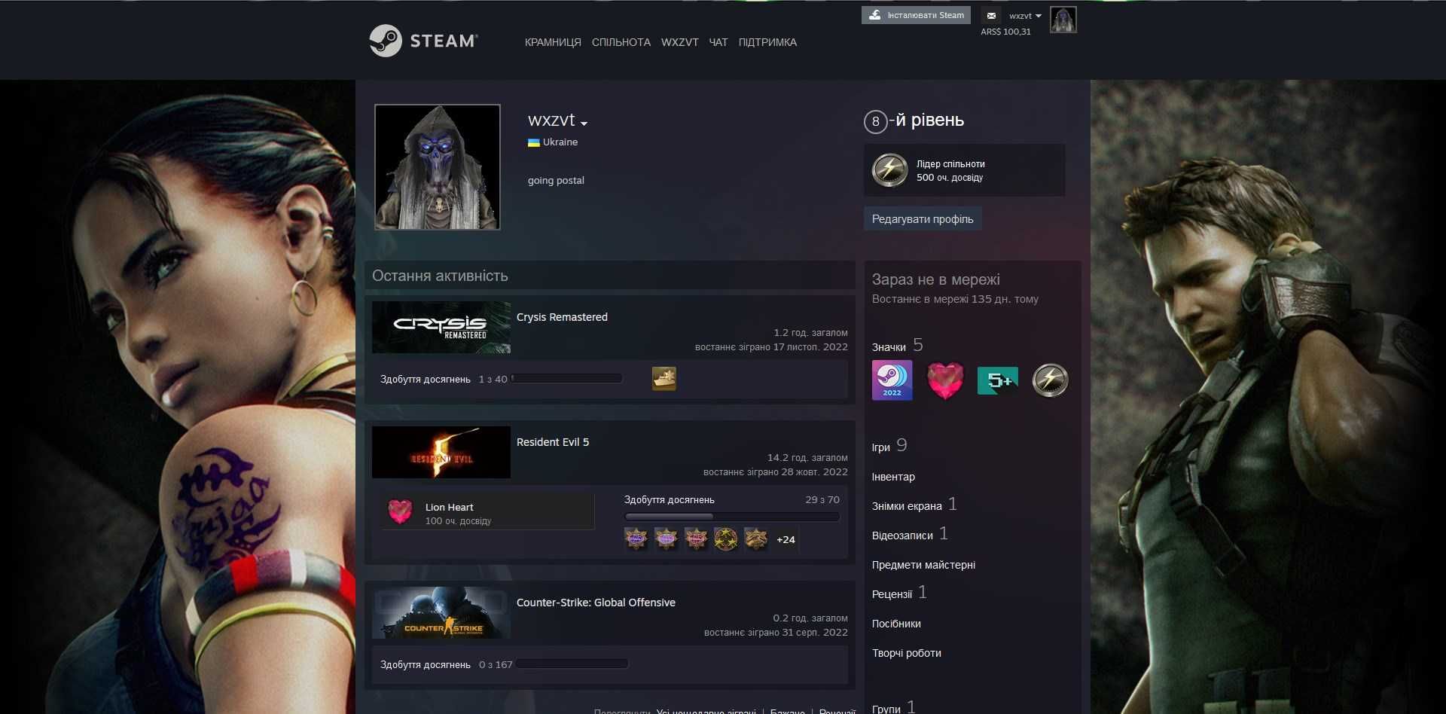Image resolution: width=1446 pixels, height=714 pixels.
Task: Click the Здобуття досягнень 0 з 167 label
Action: [446, 665]
